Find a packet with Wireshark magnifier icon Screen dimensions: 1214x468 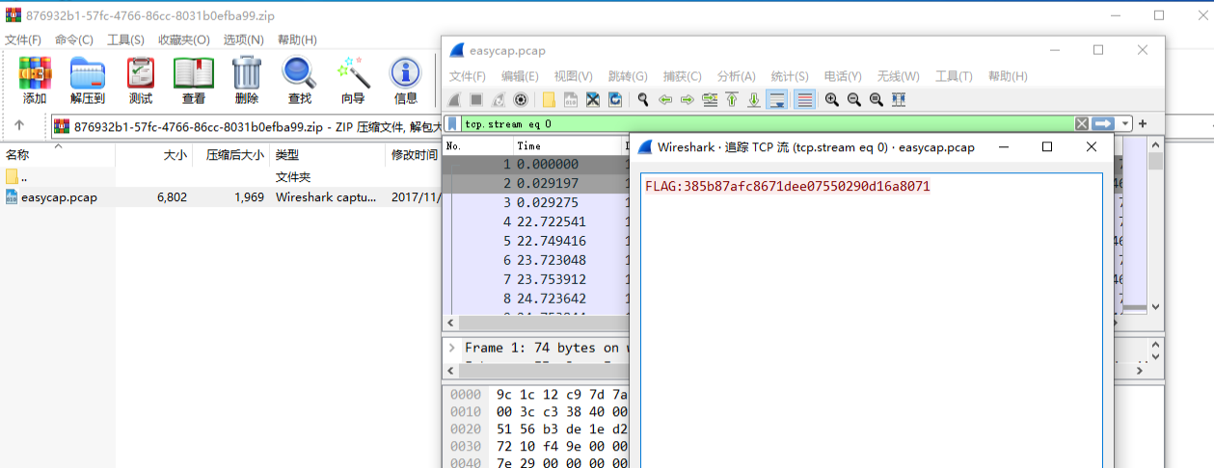[x=643, y=99]
